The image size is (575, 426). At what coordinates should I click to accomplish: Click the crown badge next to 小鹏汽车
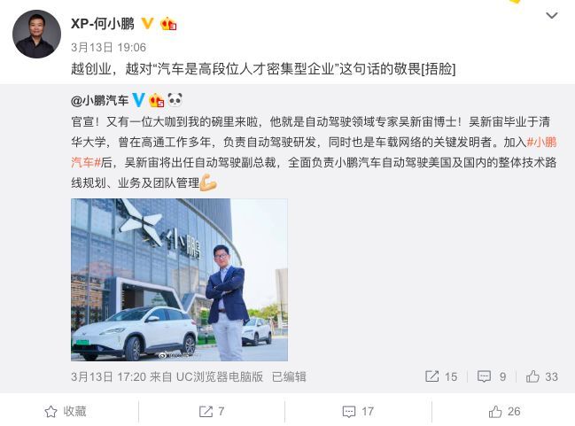(x=156, y=100)
